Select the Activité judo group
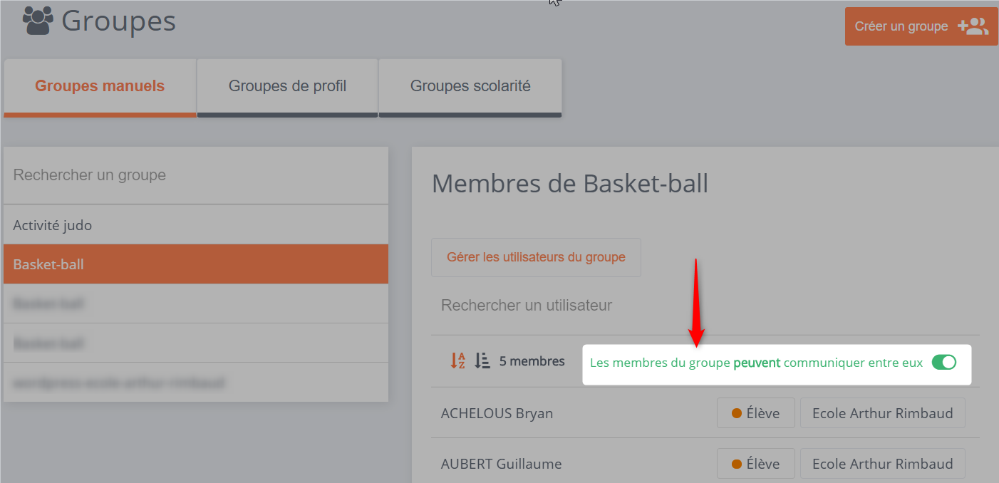999x483 pixels. 196,225
